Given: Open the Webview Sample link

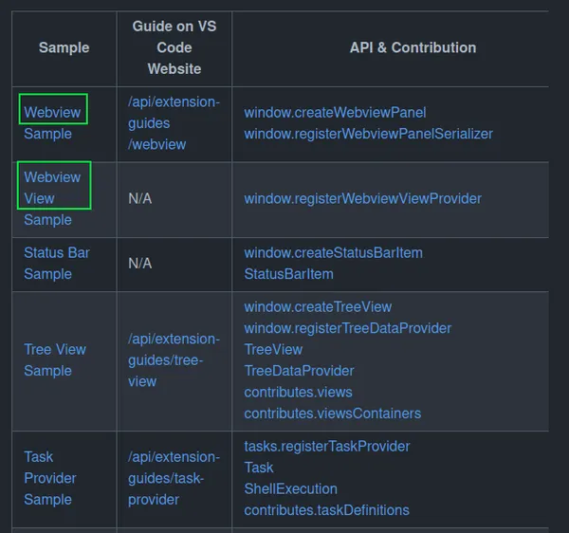Looking at the screenshot, I should click(x=52, y=123).
